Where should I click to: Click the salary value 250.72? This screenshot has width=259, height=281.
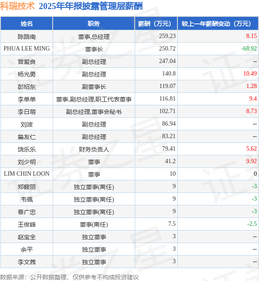[167, 48]
